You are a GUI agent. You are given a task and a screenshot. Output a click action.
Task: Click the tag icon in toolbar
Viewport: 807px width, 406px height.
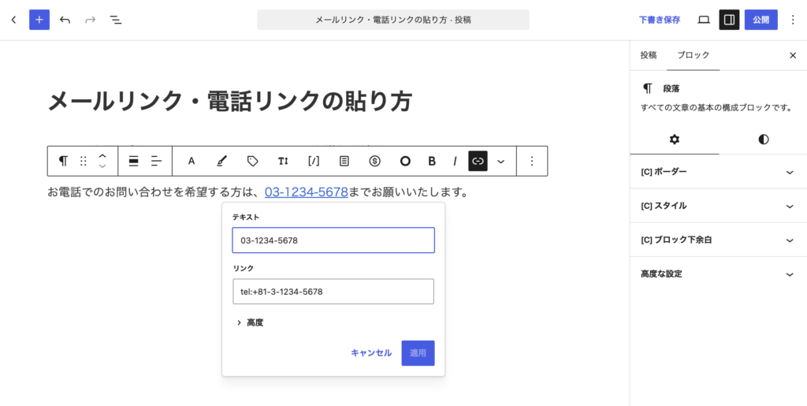click(252, 161)
